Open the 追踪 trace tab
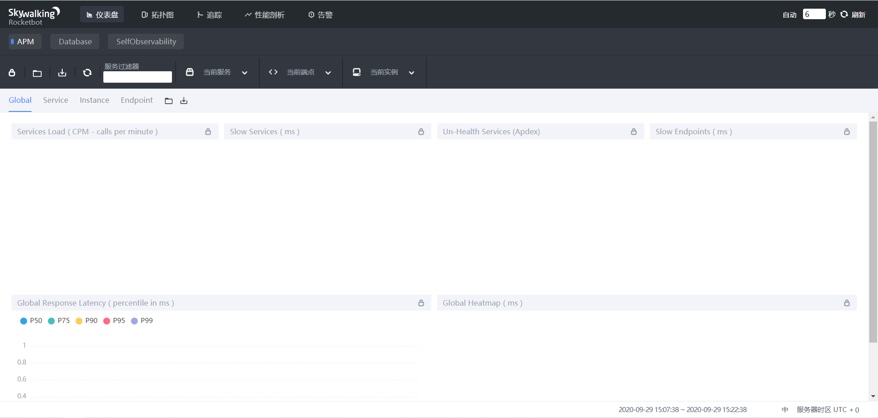878x418 pixels. 209,15
